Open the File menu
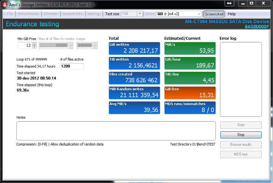This screenshot has height=183, width=273. [10, 14]
